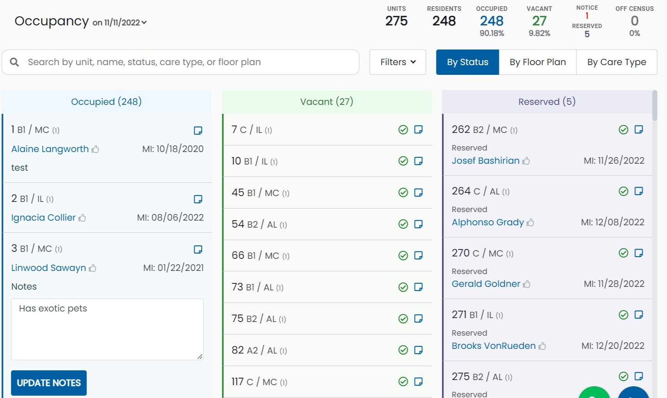Screen dimensions: 667x398
Task: Click the VACANT 27 summary stat
Action: click(x=539, y=21)
